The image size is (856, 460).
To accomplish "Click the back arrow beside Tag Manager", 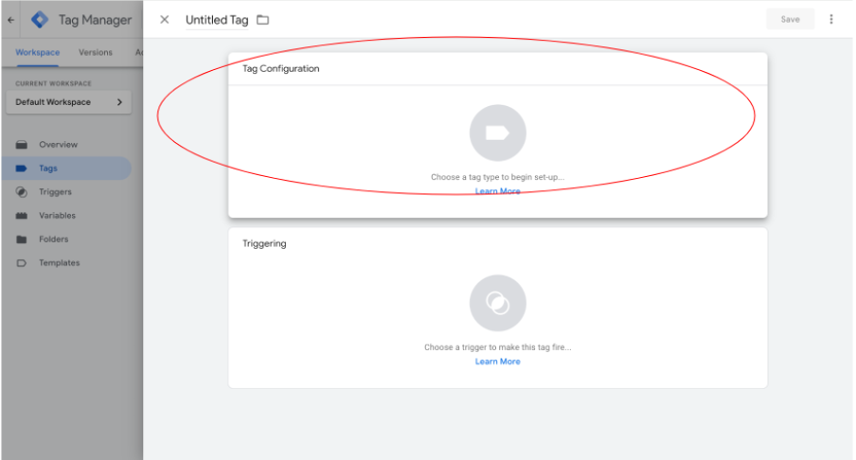I will coord(11,20).
